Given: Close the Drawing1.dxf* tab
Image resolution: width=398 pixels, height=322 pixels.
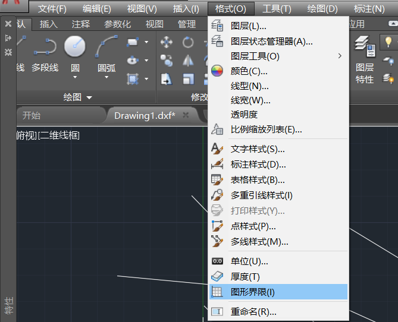Looking at the screenshot, I should click(186, 115).
